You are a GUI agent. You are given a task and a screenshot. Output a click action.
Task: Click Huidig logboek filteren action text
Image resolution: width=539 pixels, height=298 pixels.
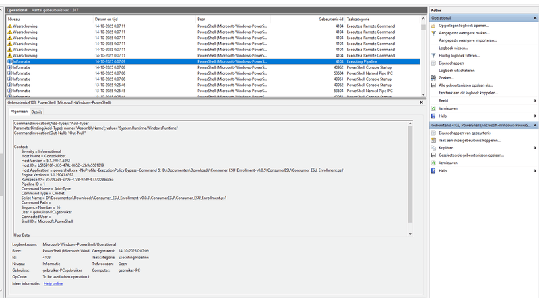tap(459, 56)
